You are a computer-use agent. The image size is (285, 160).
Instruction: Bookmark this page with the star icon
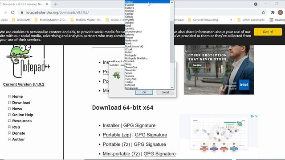(263, 12)
